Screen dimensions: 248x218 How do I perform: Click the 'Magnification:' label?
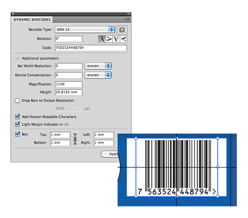(40, 84)
